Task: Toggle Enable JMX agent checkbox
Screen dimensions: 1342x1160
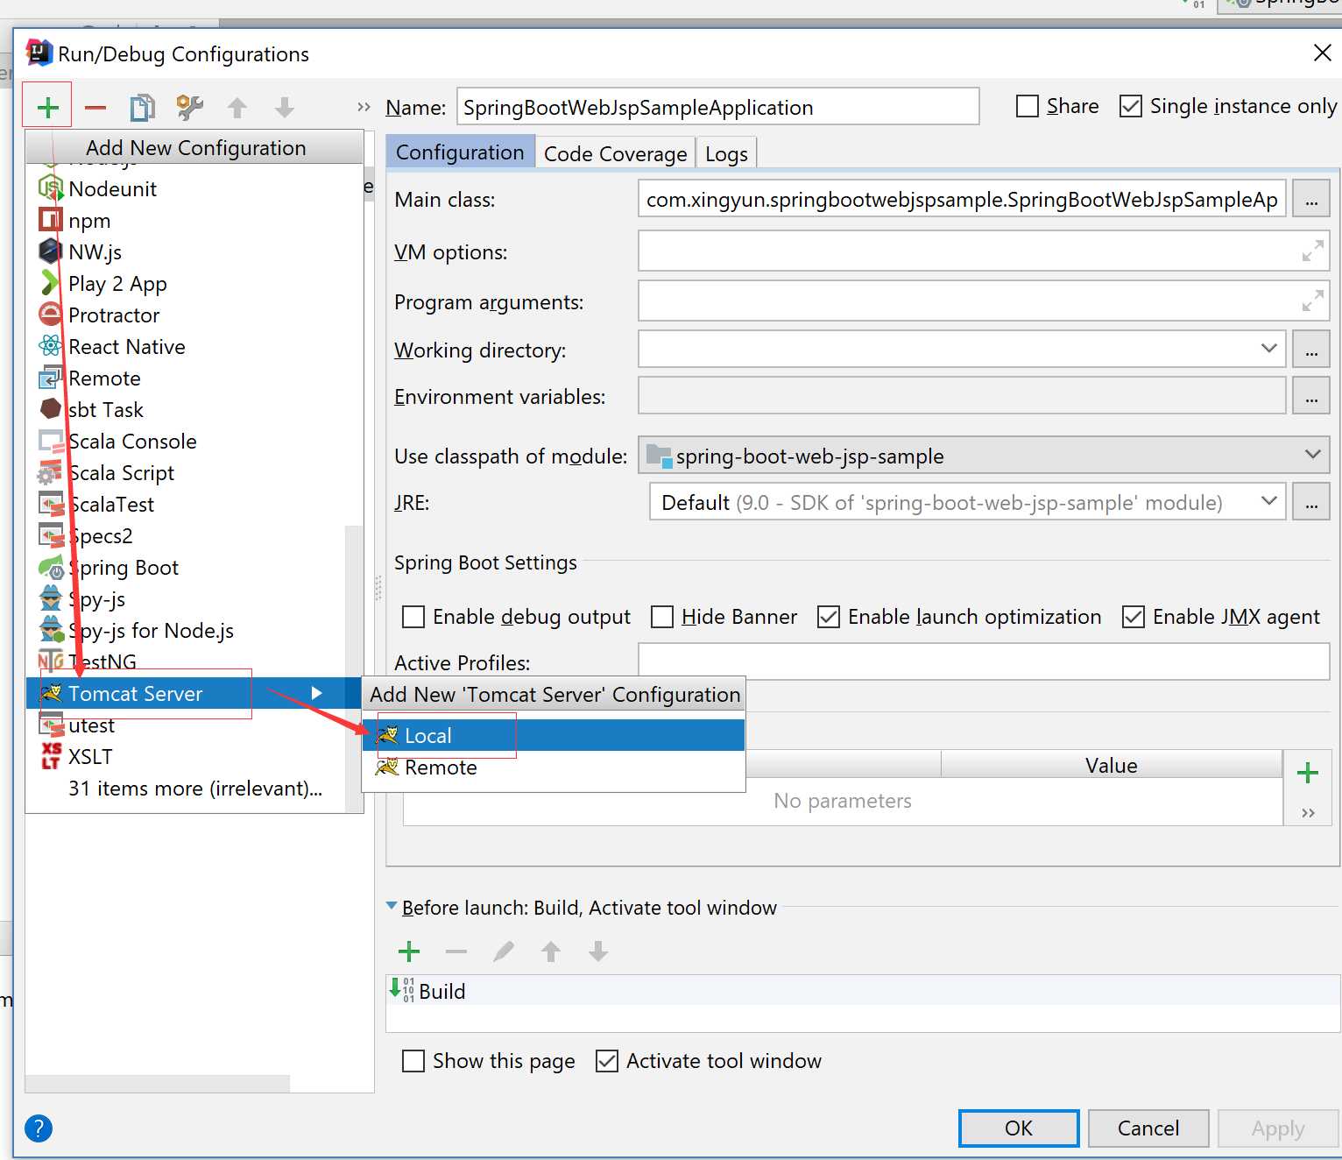Action: click(1134, 617)
